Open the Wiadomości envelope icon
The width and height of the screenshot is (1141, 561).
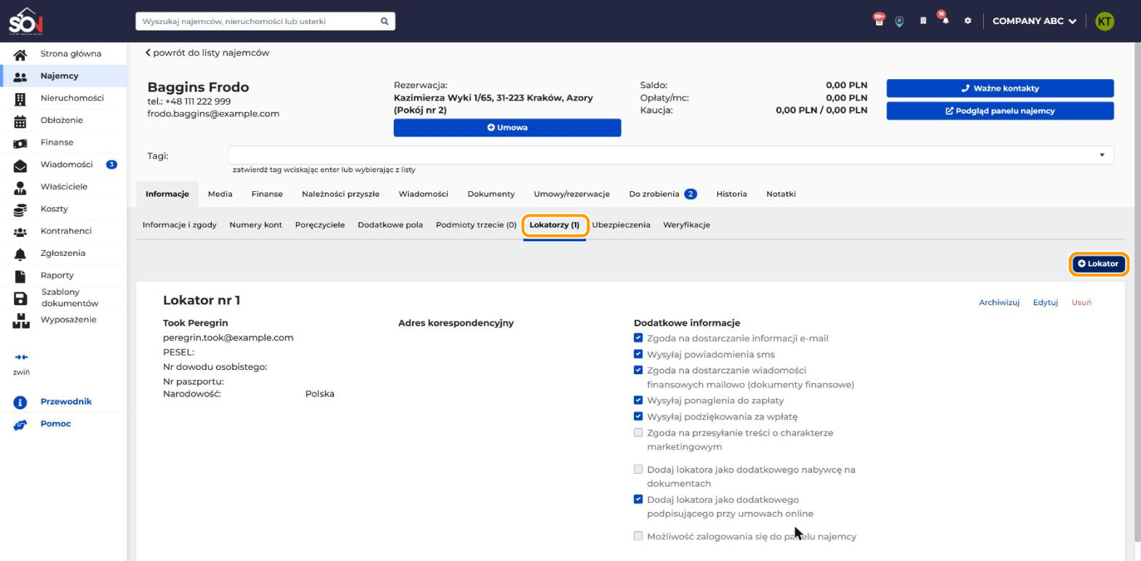(x=20, y=166)
